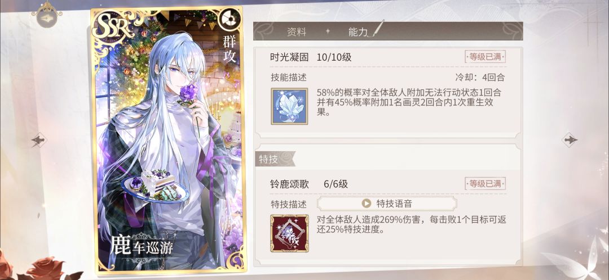The width and height of the screenshot is (609, 280).
Task: Click the 冷却：4回合 cooldown text
Action: tap(480, 77)
